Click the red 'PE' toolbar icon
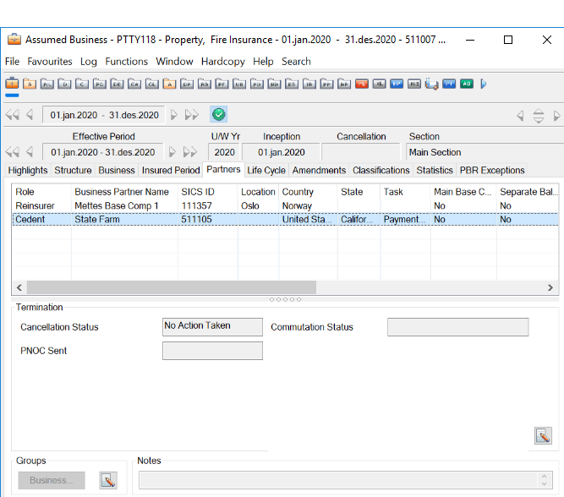The height and width of the screenshot is (497, 564). point(362,84)
